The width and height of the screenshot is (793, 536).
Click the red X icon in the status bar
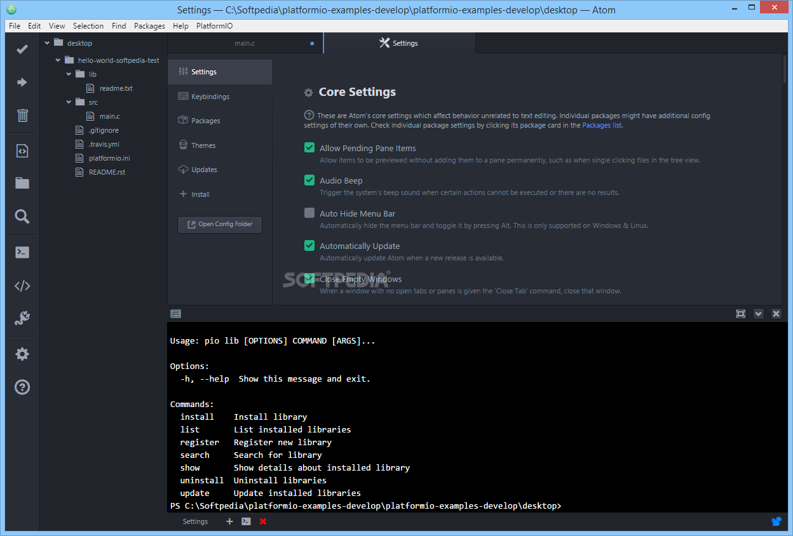coord(263,521)
